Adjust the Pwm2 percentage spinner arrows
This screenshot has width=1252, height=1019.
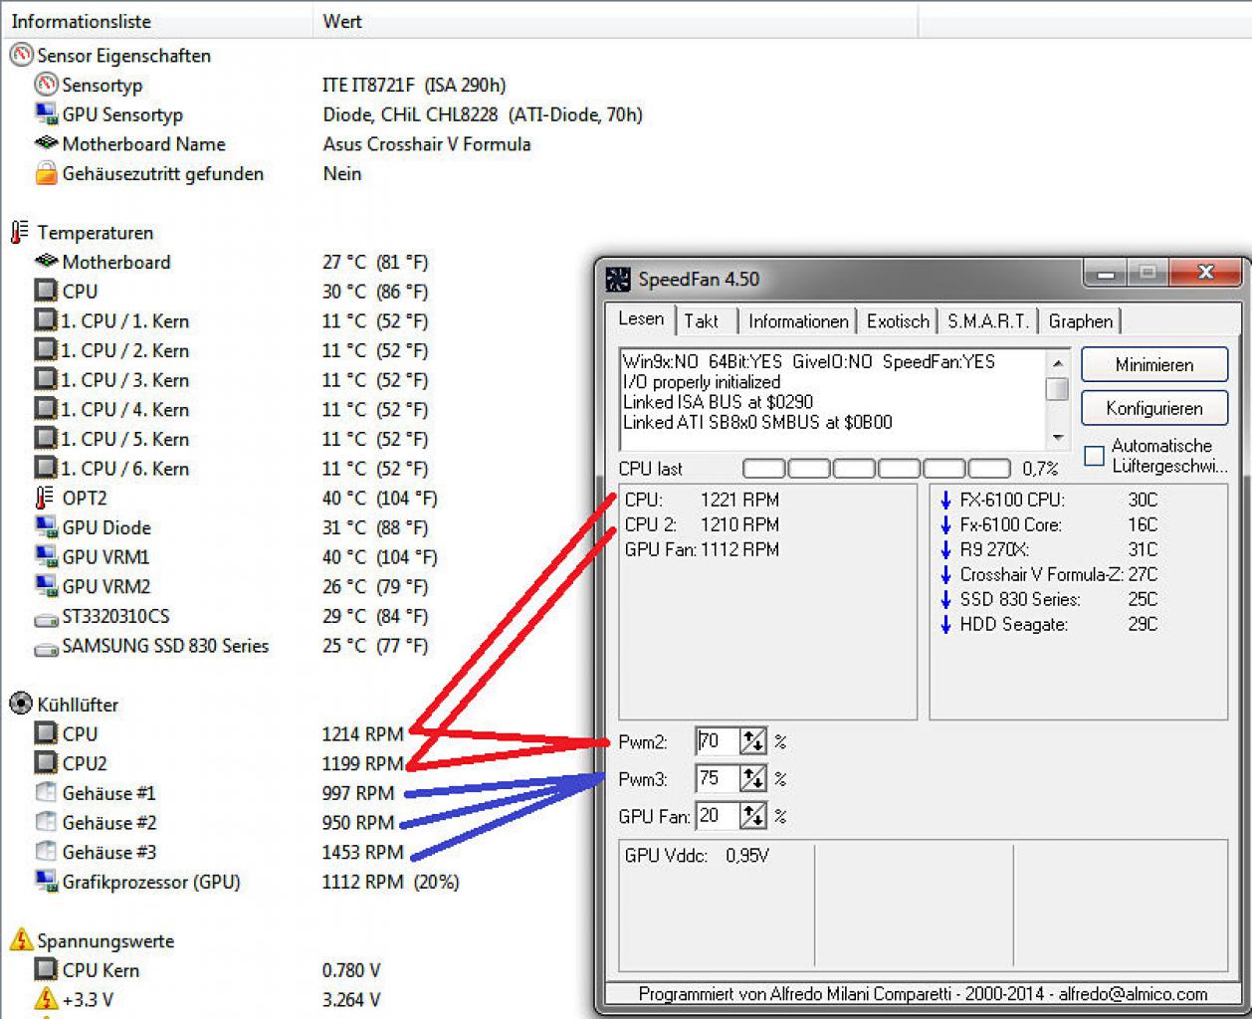tap(753, 741)
